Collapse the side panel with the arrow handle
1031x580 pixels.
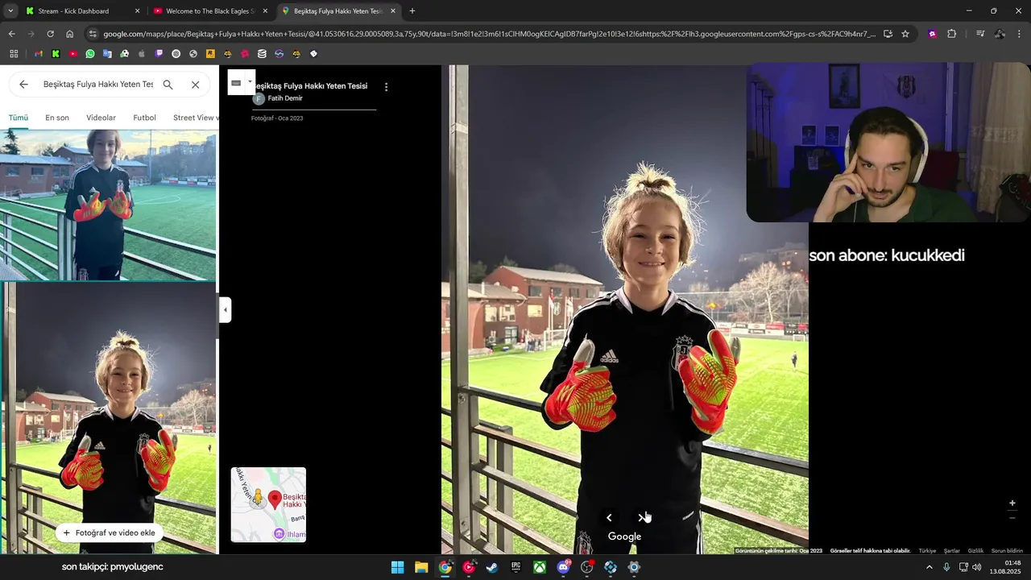click(226, 310)
